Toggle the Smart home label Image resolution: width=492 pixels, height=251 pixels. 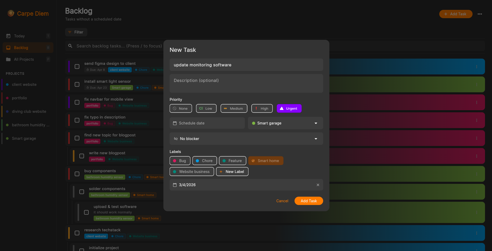point(266,161)
